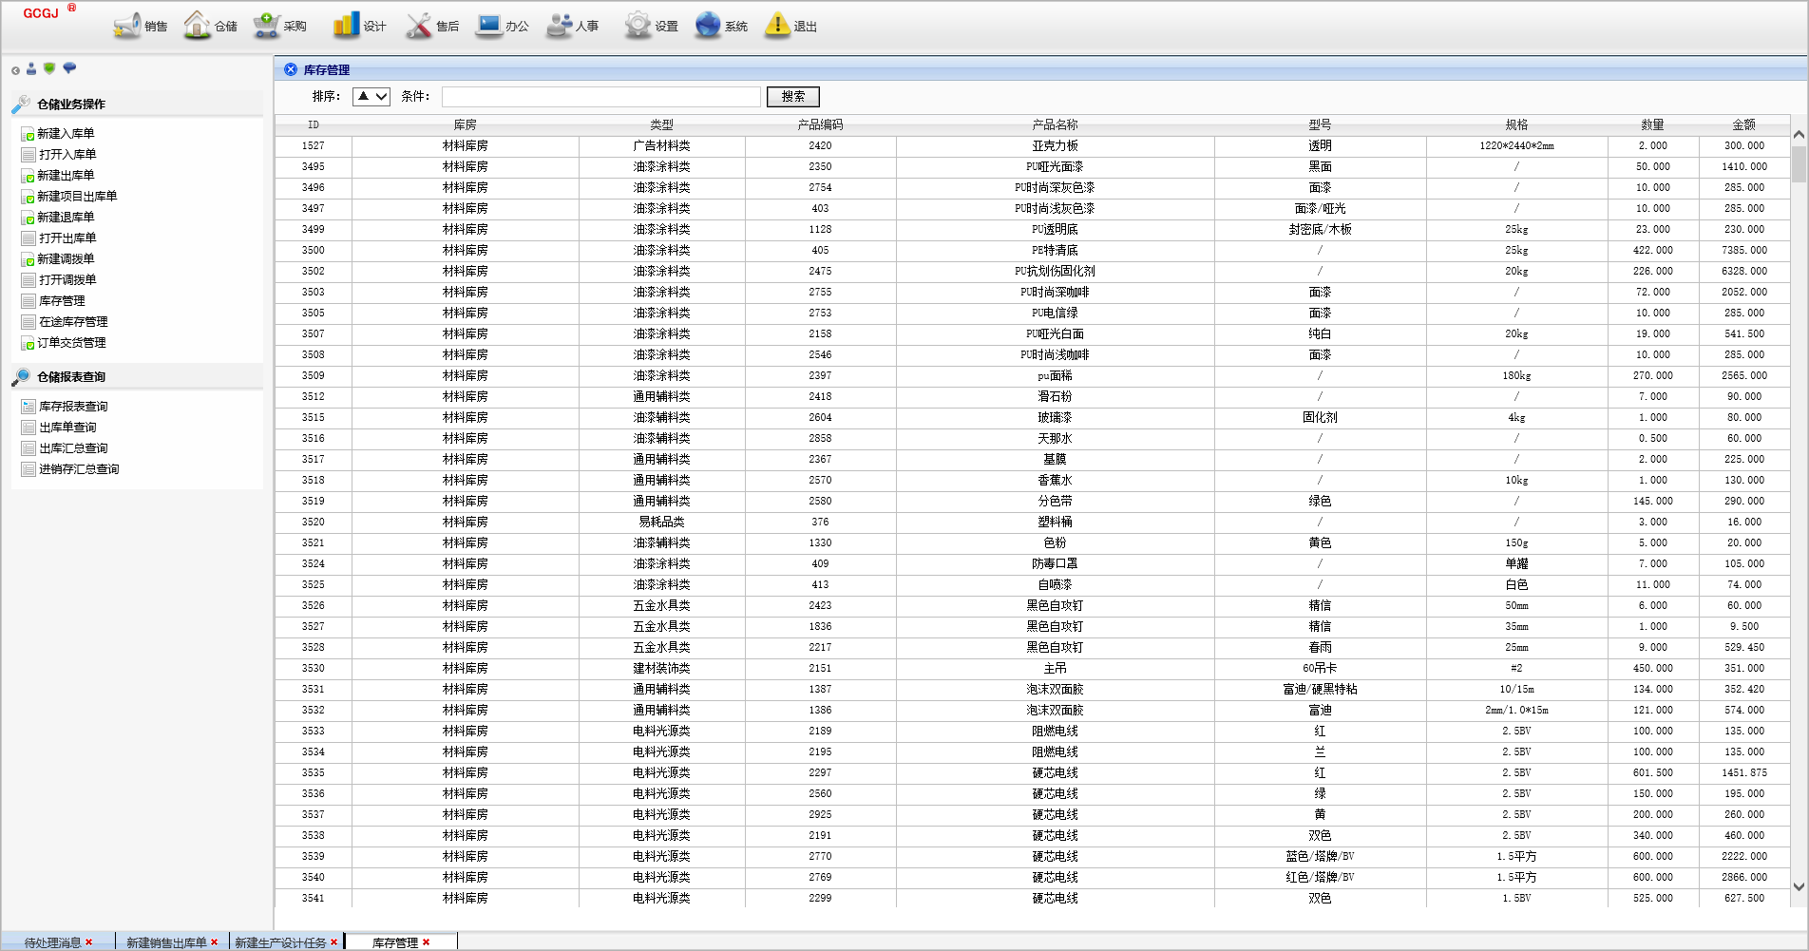Click the blue chat bubble sidebar icon
The width and height of the screenshot is (1809, 951).
tap(69, 68)
